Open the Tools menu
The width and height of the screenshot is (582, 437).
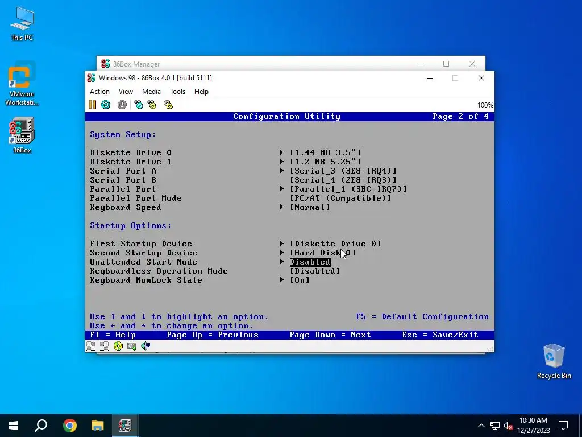point(177,92)
